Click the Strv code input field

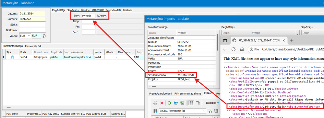(89, 16)
